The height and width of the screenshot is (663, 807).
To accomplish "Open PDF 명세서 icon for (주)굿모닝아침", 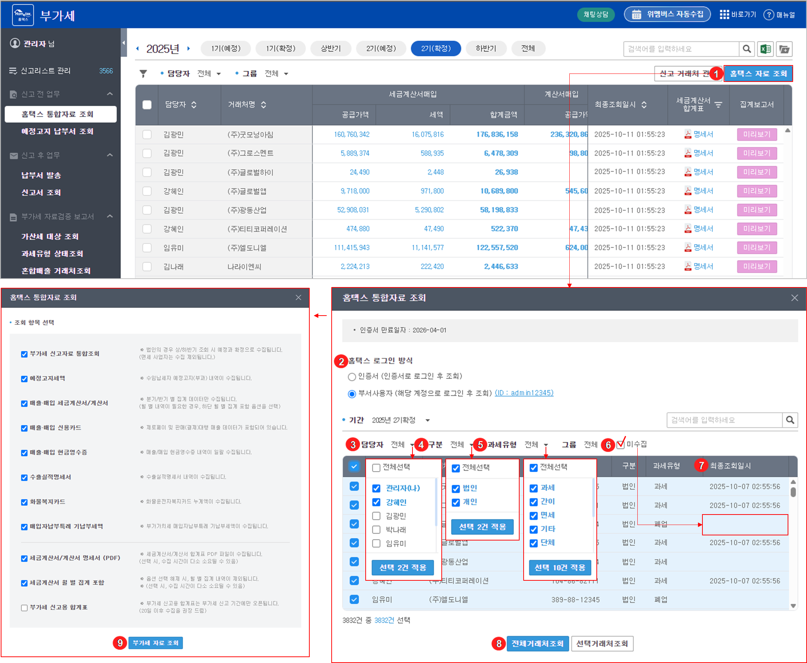I will (688, 135).
